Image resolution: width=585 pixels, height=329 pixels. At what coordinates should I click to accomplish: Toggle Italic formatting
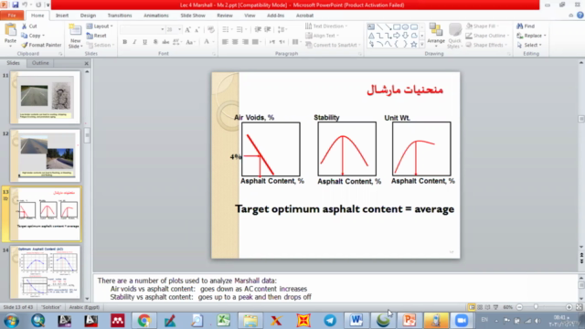click(134, 42)
